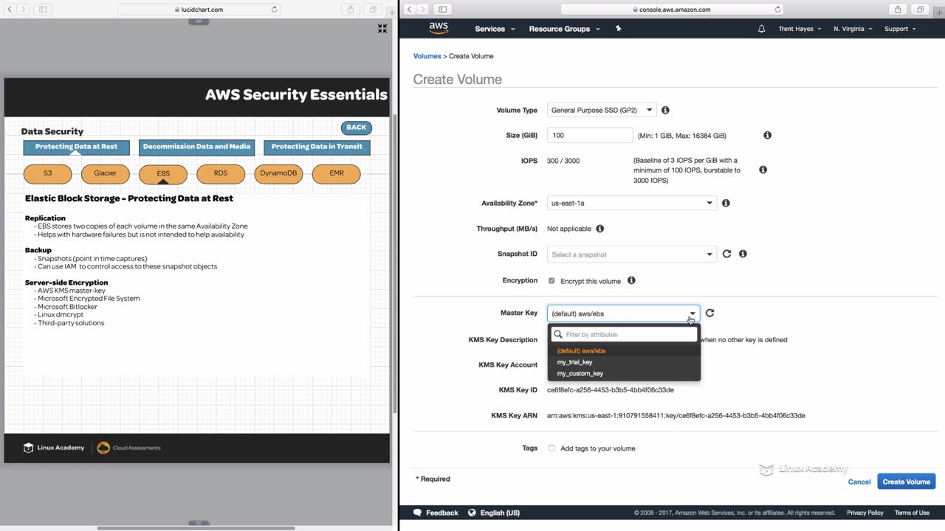Expand the Resource Groups menu
Viewport: 945px width, 531px height.
point(564,29)
